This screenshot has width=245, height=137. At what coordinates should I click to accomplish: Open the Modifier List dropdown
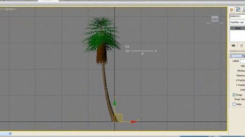237,22
